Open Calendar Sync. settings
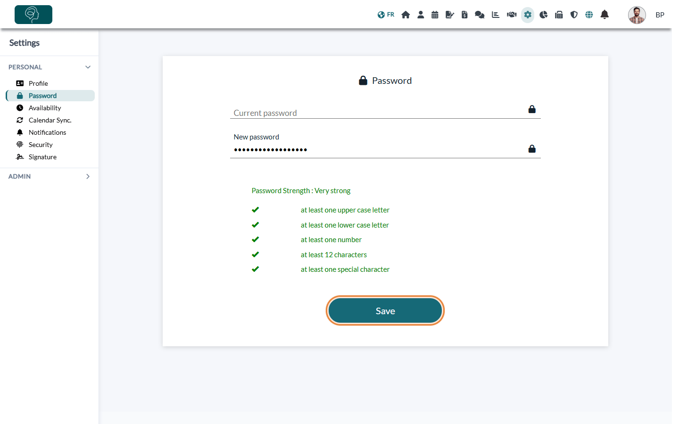Image resolution: width=679 pixels, height=424 pixels. click(50, 120)
